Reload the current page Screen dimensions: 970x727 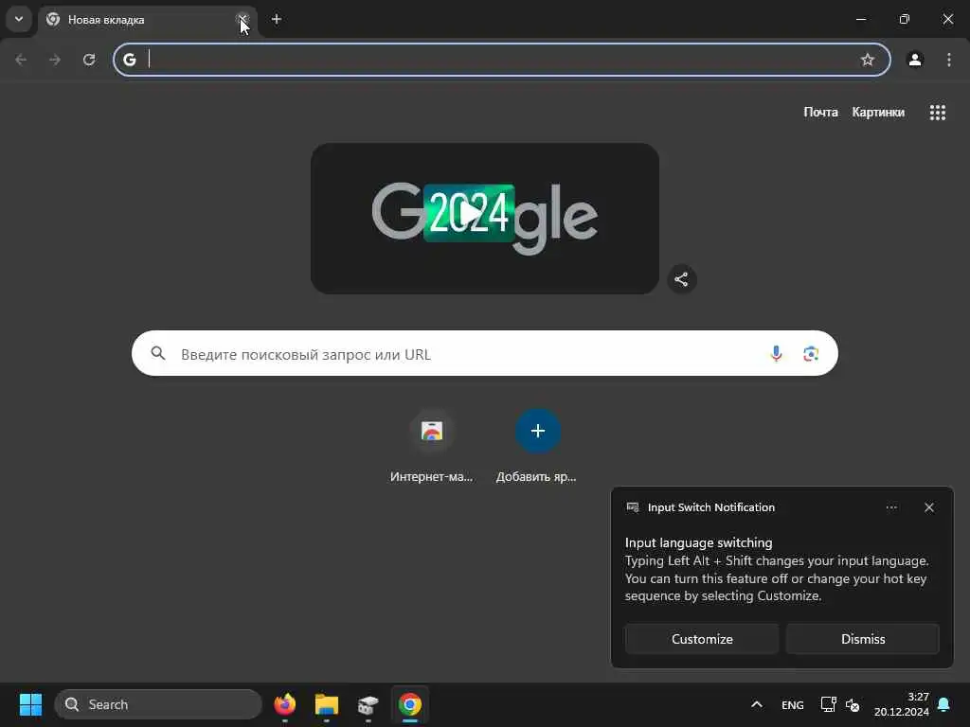[x=89, y=60]
